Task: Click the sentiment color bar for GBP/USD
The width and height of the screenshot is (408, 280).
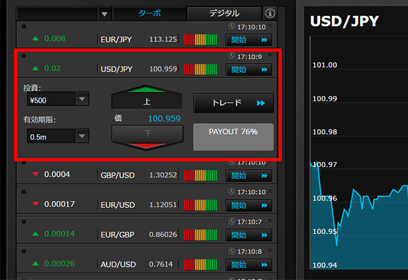Action: (200, 175)
